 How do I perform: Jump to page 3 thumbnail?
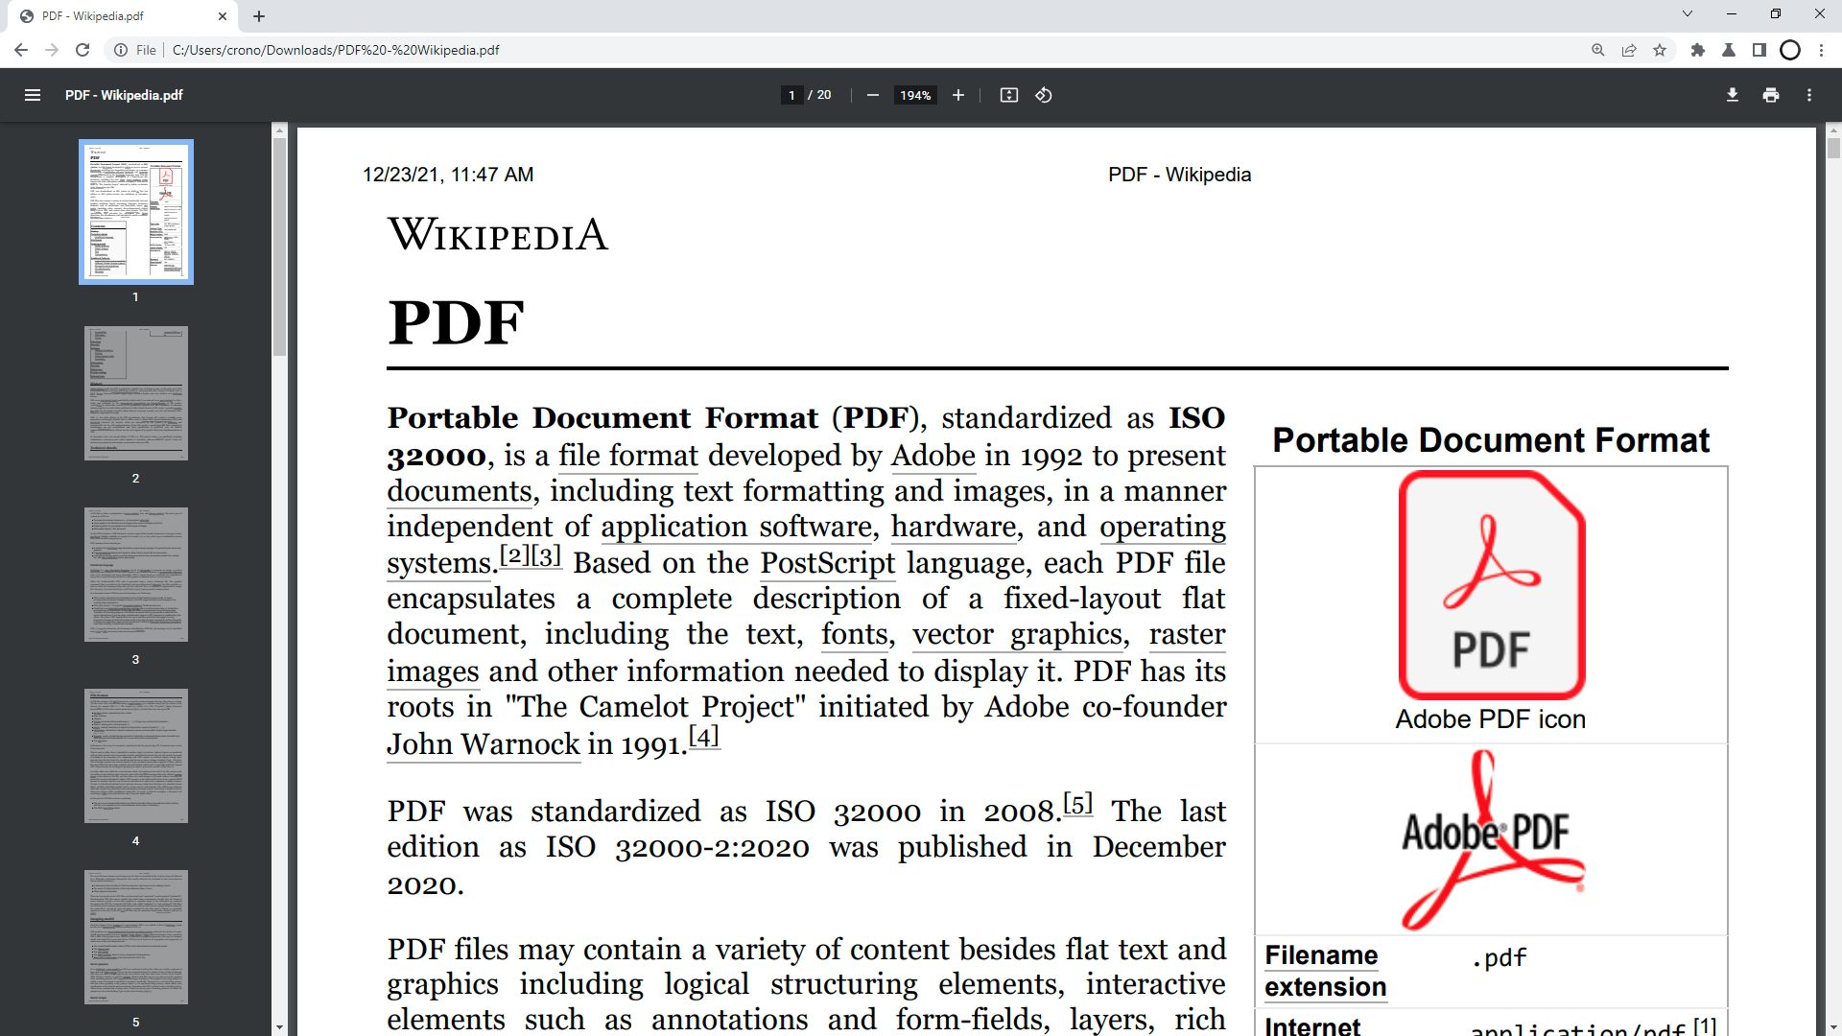coord(135,575)
